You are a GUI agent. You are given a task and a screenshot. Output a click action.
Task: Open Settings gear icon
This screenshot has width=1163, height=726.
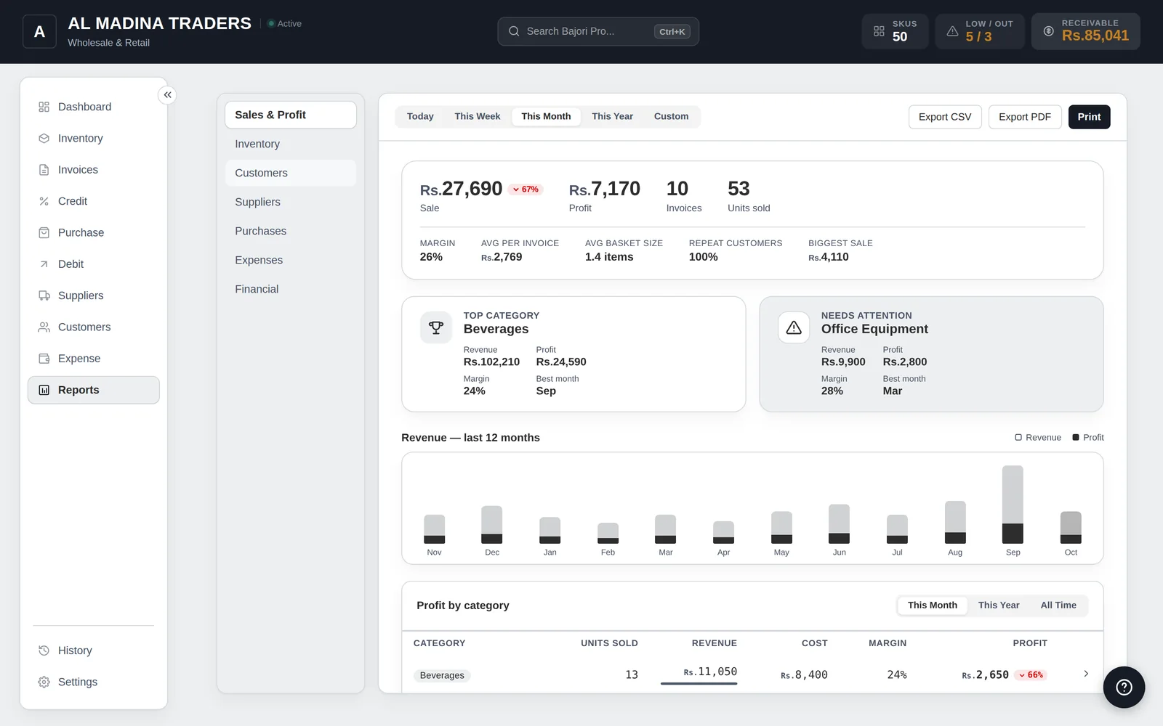click(x=44, y=682)
